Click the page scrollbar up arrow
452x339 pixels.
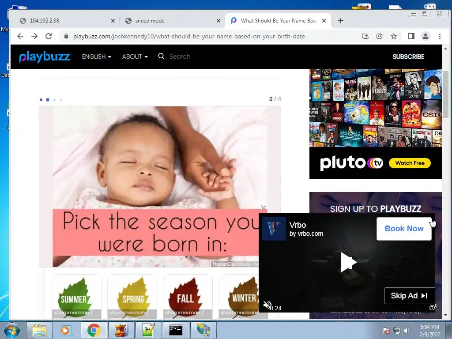coord(445,49)
